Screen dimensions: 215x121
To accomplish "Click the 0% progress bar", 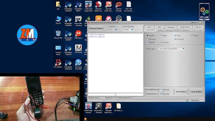I will click(x=116, y=94).
